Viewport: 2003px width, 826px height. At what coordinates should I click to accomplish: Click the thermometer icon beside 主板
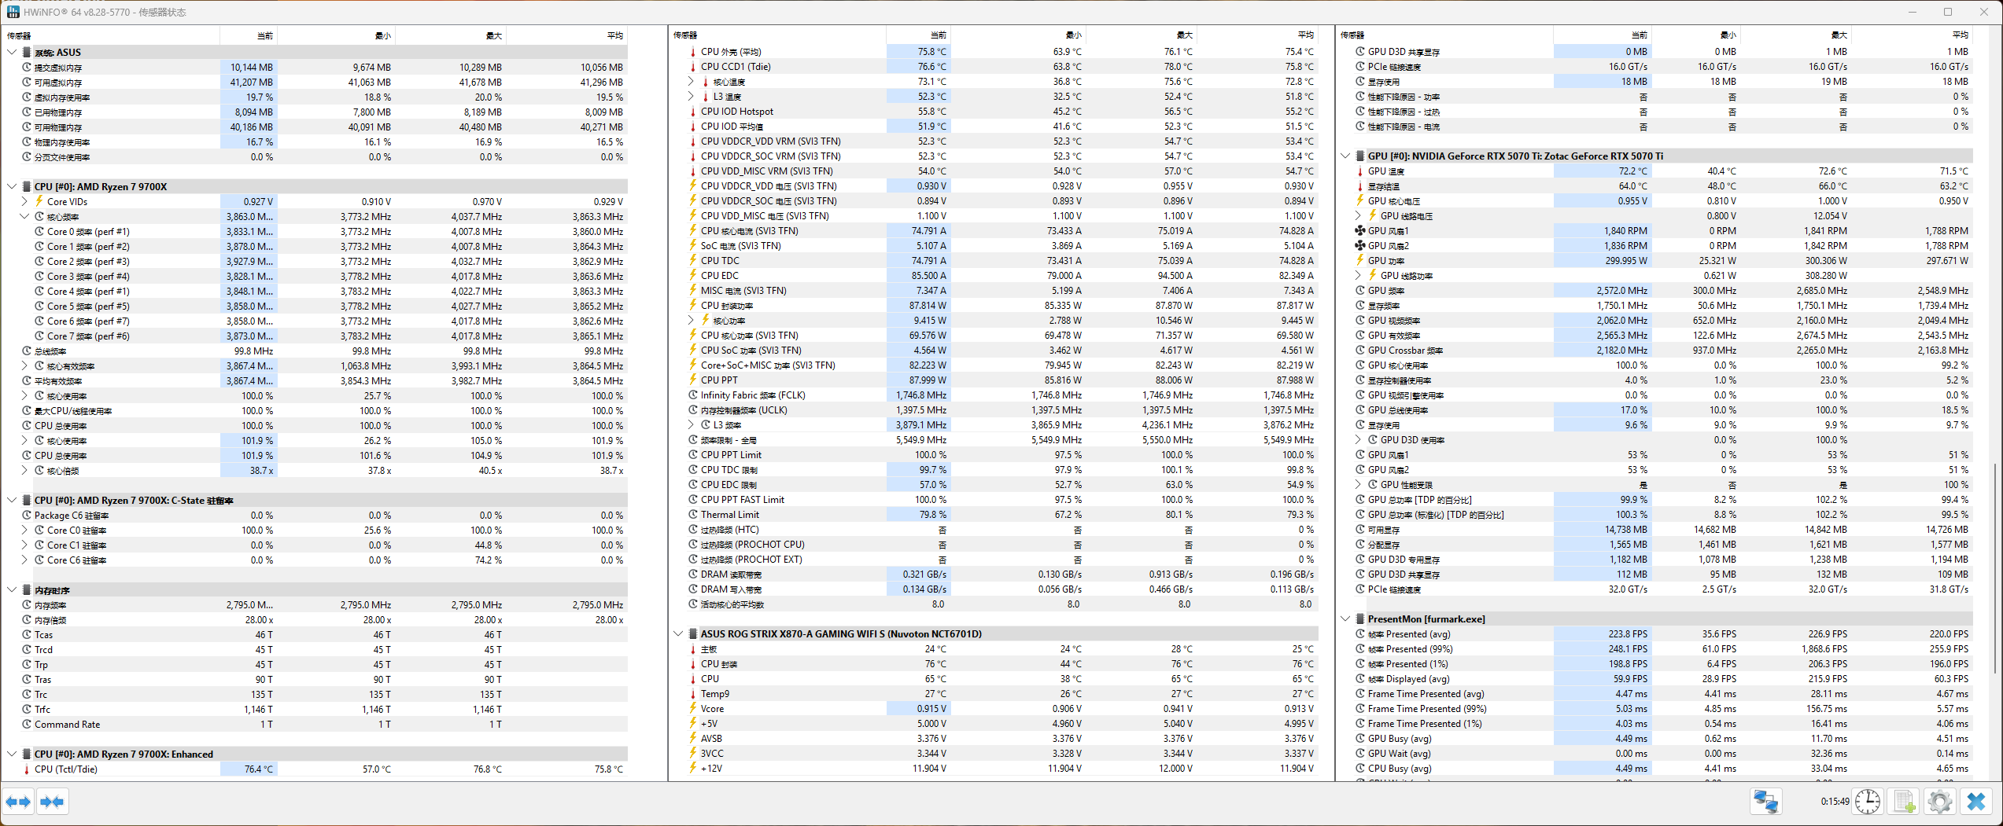click(692, 649)
